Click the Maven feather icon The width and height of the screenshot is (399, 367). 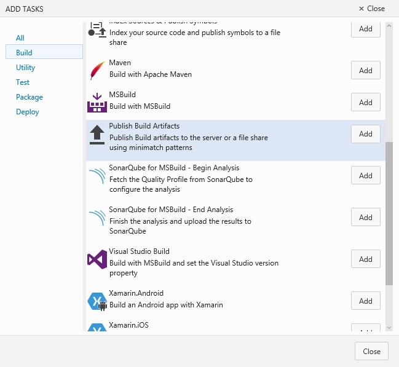(x=98, y=70)
